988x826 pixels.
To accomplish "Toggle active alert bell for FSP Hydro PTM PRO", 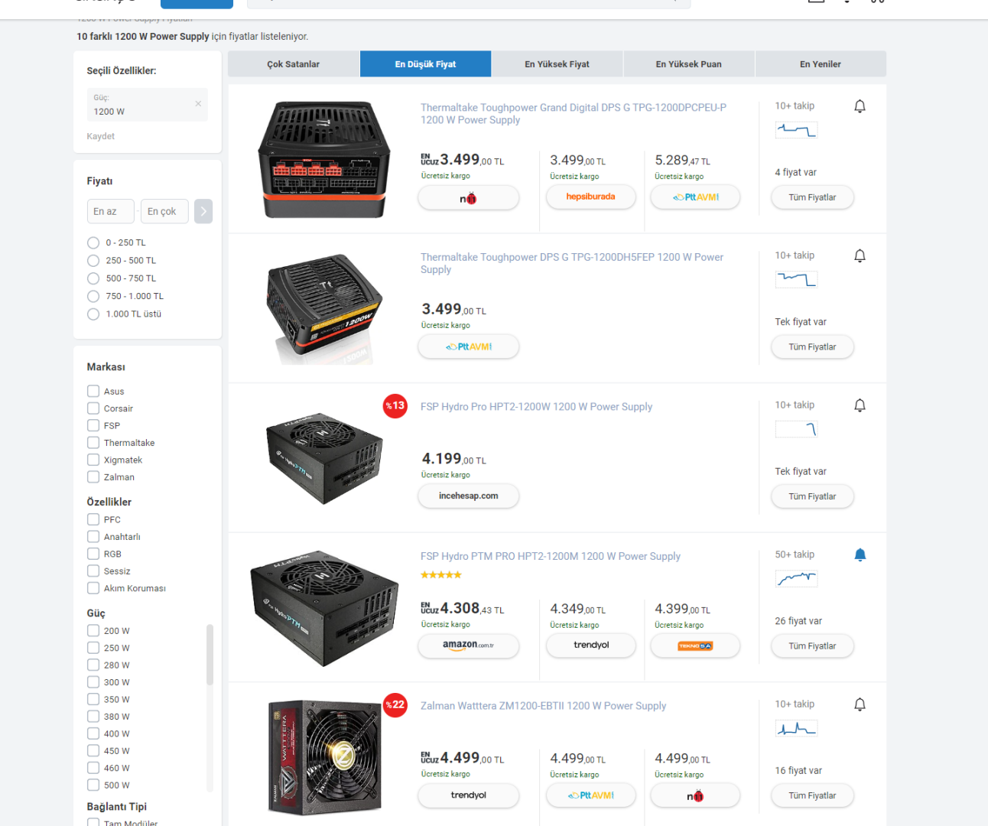I will 860,554.
